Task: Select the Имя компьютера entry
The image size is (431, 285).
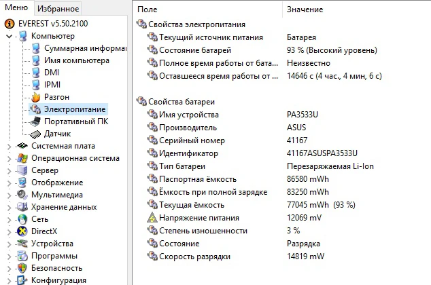Action: tap(77, 60)
